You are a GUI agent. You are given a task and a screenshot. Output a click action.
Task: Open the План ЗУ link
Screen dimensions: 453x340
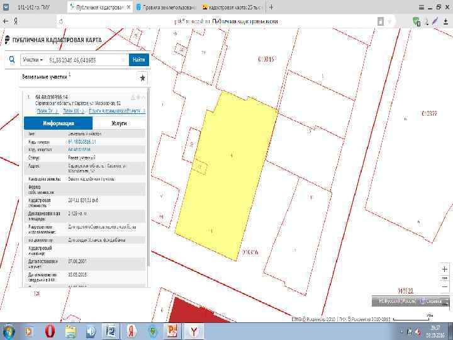click(x=48, y=111)
